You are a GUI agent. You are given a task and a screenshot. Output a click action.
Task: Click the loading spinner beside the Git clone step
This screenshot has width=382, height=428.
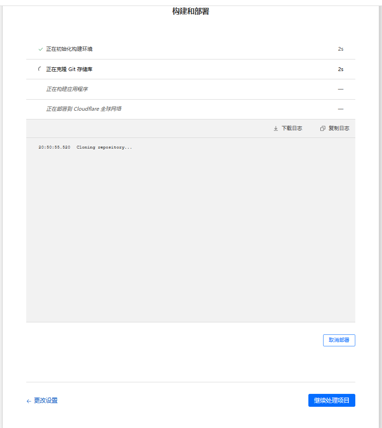coord(40,69)
